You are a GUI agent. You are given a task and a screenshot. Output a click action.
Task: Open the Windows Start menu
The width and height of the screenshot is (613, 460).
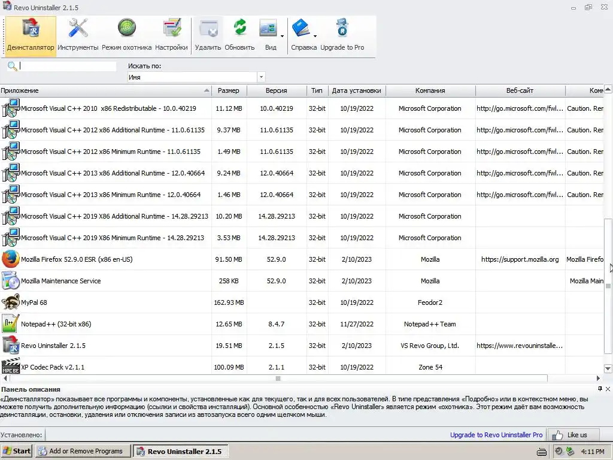(x=17, y=451)
